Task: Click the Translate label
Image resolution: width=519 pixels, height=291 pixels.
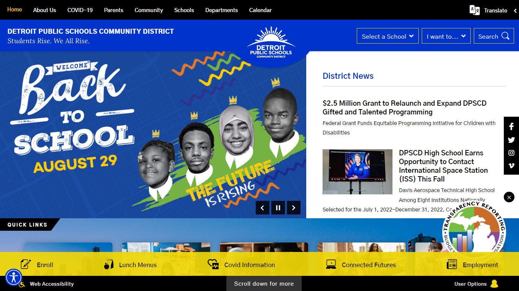Action: [495, 11]
